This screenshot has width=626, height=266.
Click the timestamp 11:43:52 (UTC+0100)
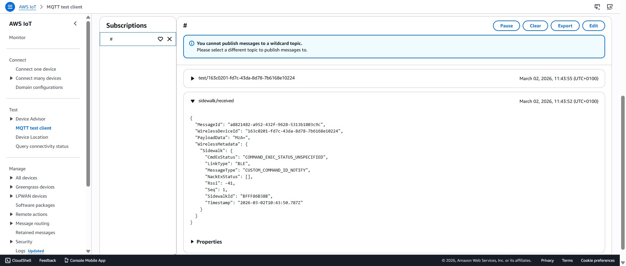(x=559, y=101)
